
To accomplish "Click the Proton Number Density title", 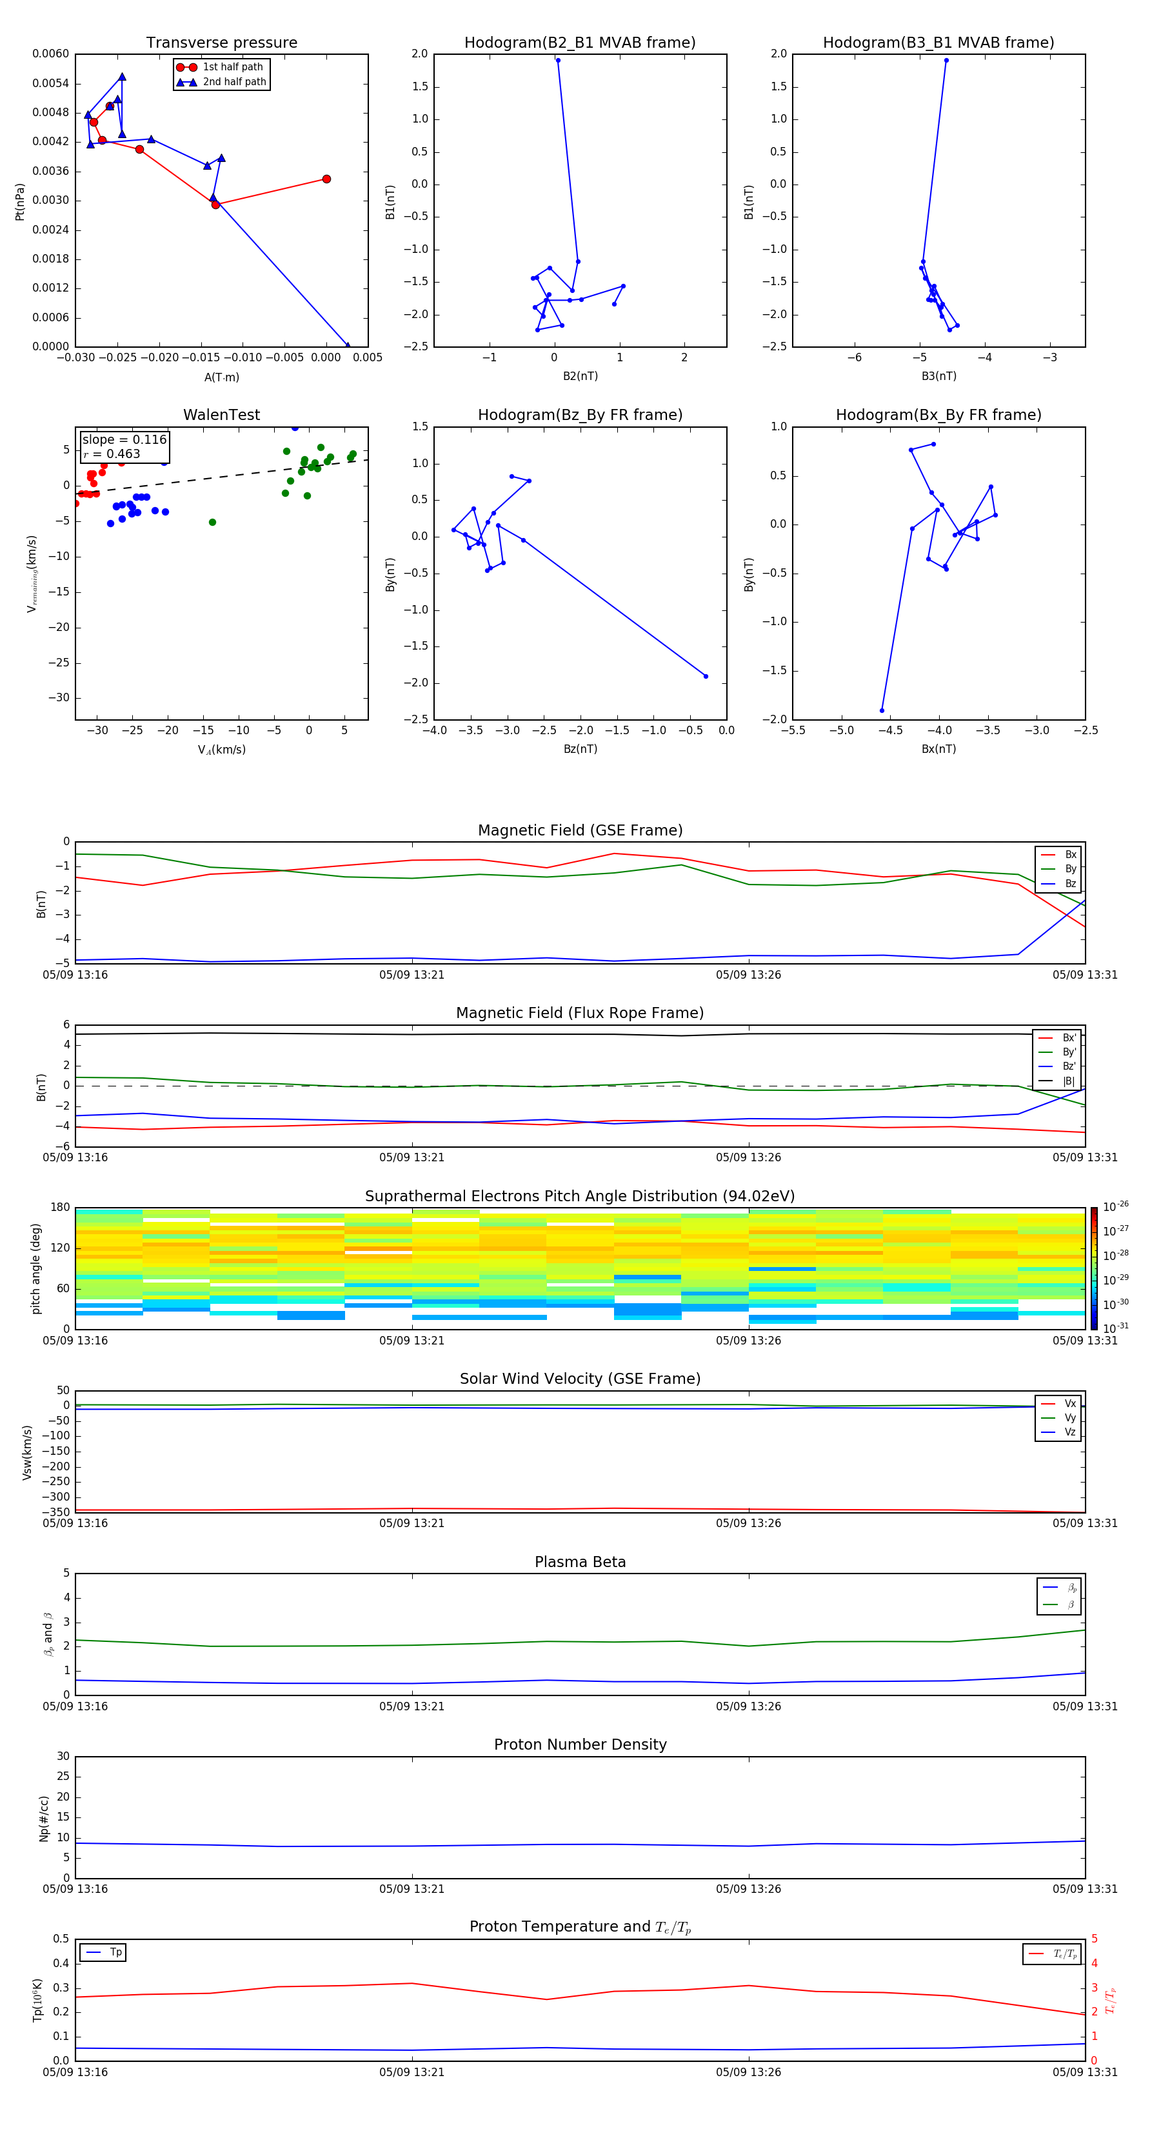I will point(580,1744).
